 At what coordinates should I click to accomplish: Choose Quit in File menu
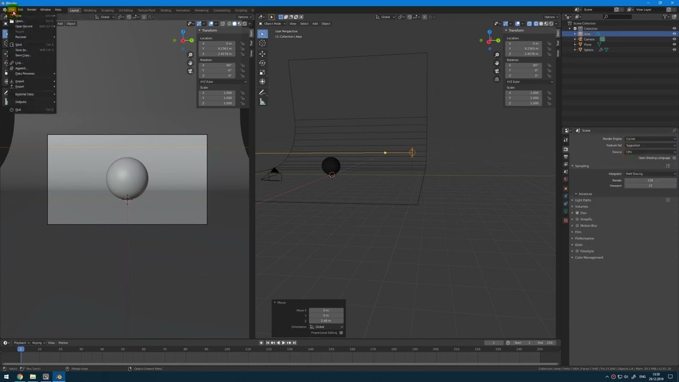(x=19, y=110)
